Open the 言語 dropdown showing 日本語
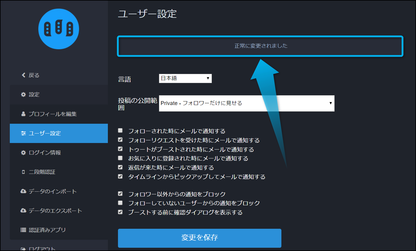The width and height of the screenshot is (416, 251). coord(185,79)
